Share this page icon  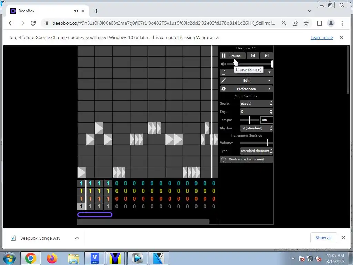pyautogui.click(x=295, y=23)
